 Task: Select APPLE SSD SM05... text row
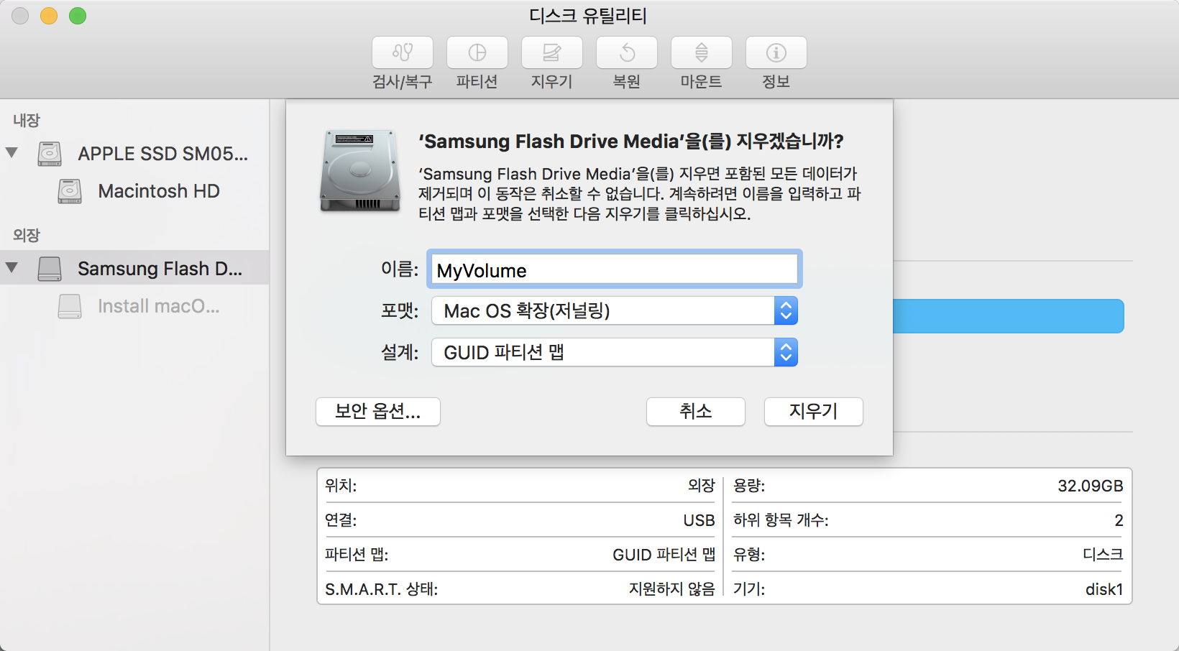tap(163, 154)
